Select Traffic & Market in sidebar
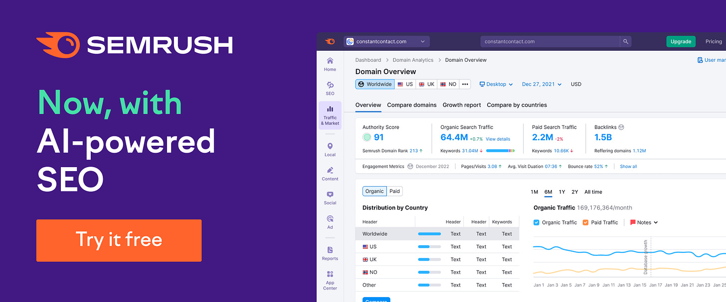This screenshot has height=302, width=726. (x=330, y=115)
